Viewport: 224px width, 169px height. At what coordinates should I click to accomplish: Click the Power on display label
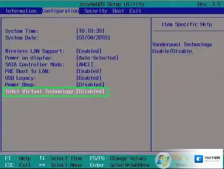(29, 58)
